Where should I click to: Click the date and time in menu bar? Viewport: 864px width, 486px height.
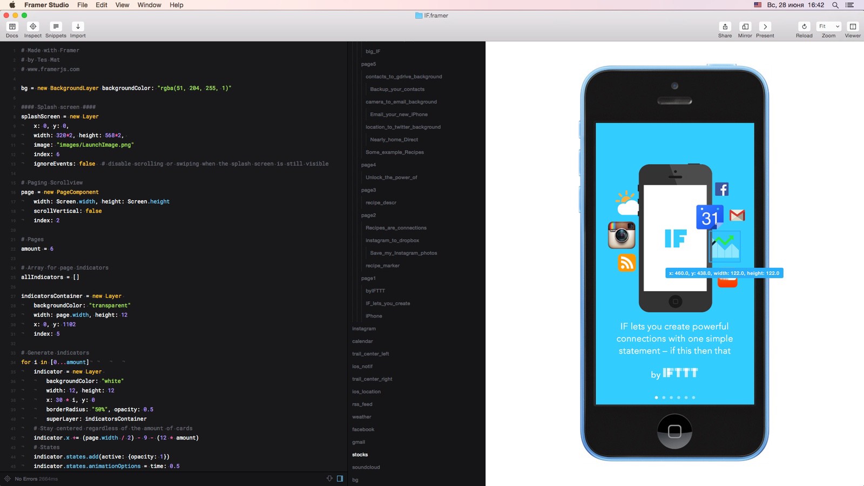click(795, 5)
